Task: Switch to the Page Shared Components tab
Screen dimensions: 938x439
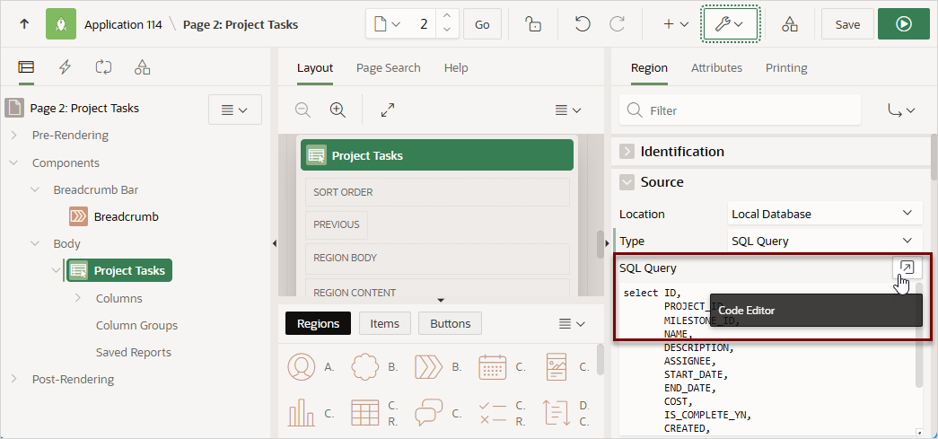Action: pos(142,67)
